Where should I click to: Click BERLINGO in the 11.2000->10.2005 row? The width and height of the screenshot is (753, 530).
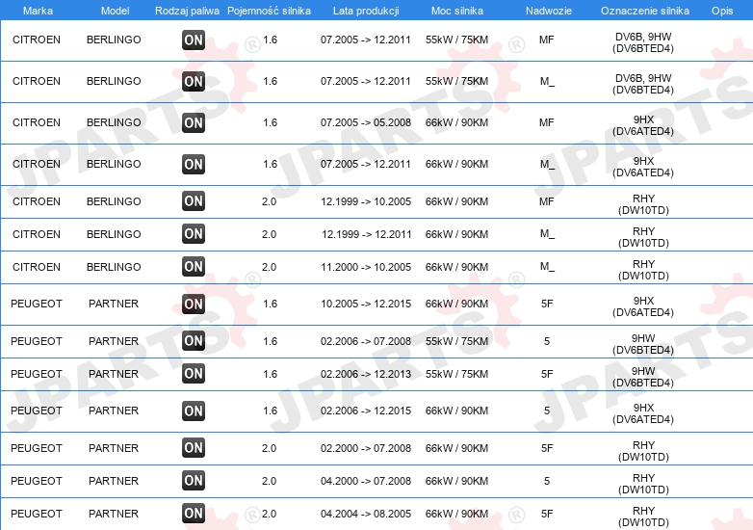pyautogui.click(x=114, y=267)
